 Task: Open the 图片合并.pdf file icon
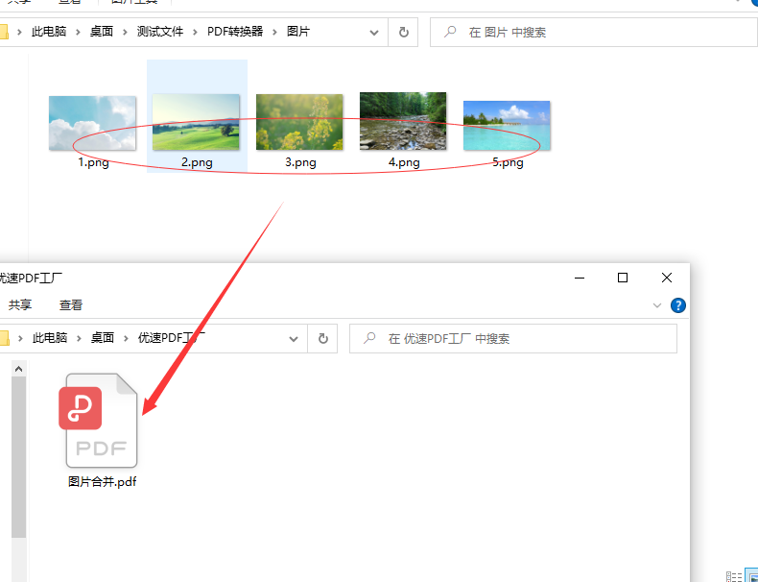99,421
